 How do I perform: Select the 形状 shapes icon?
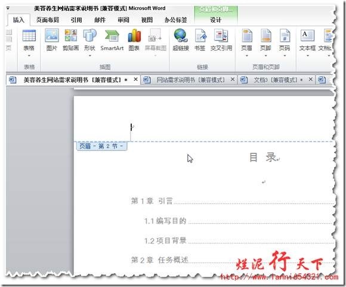coord(90,35)
